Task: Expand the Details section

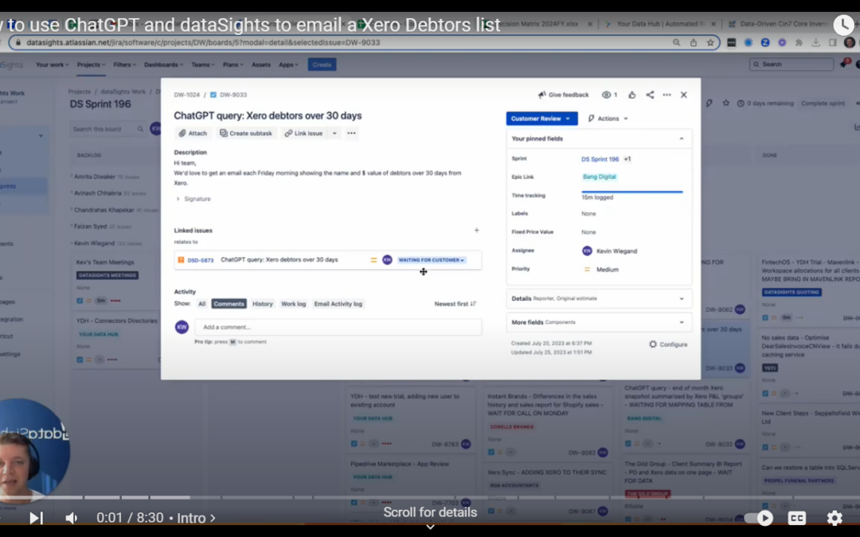Action: click(x=599, y=298)
